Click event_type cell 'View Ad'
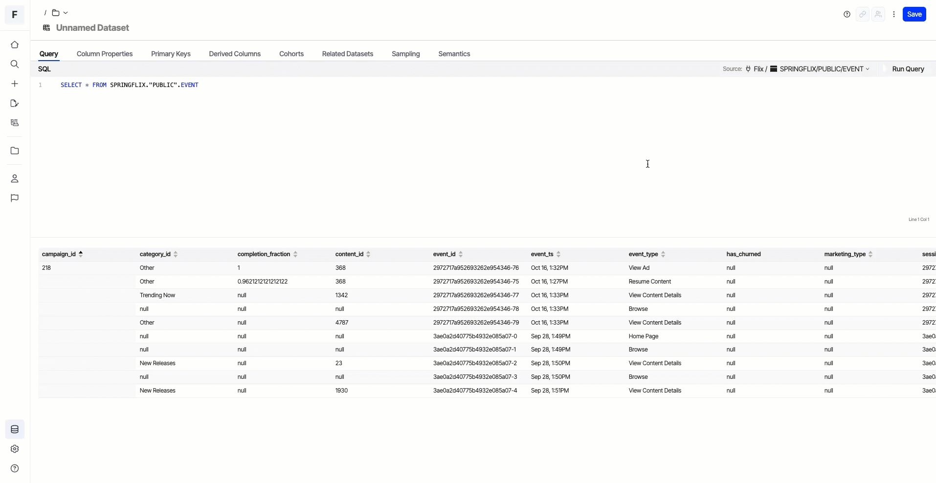This screenshot has height=483, width=936. tap(639, 268)
